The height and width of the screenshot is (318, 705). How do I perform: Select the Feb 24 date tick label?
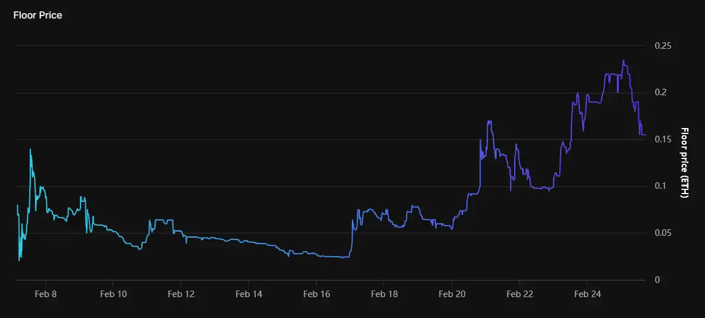point(587,294)
